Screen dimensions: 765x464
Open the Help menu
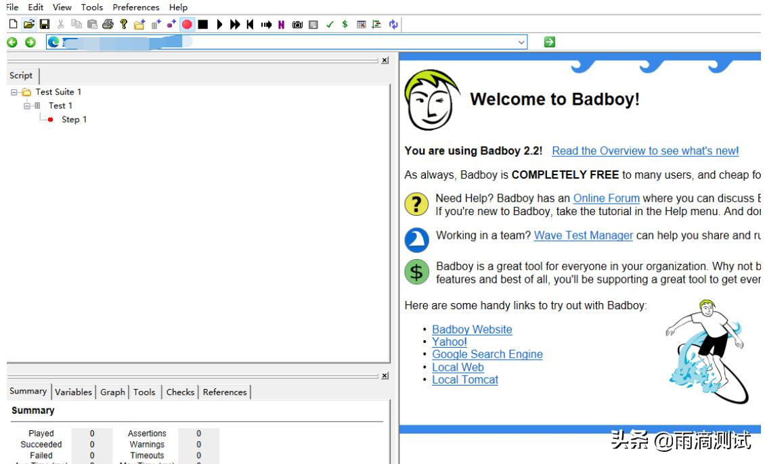point(178,7)
